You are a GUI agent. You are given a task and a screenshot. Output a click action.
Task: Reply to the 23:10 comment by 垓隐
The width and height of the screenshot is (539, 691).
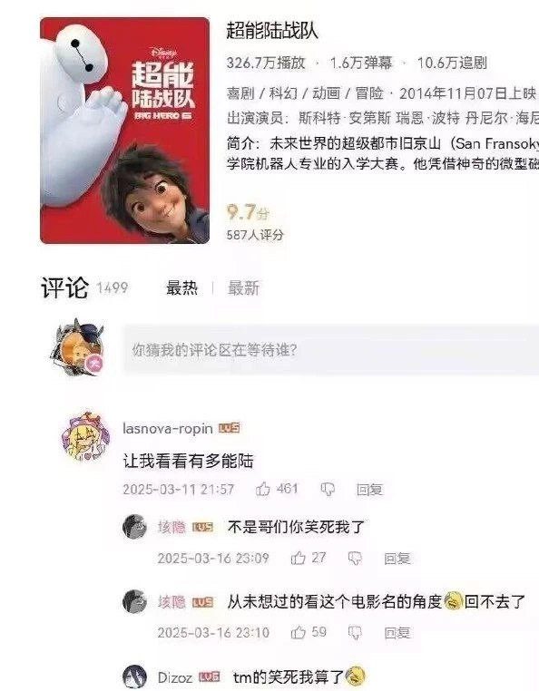click(397, 633)
